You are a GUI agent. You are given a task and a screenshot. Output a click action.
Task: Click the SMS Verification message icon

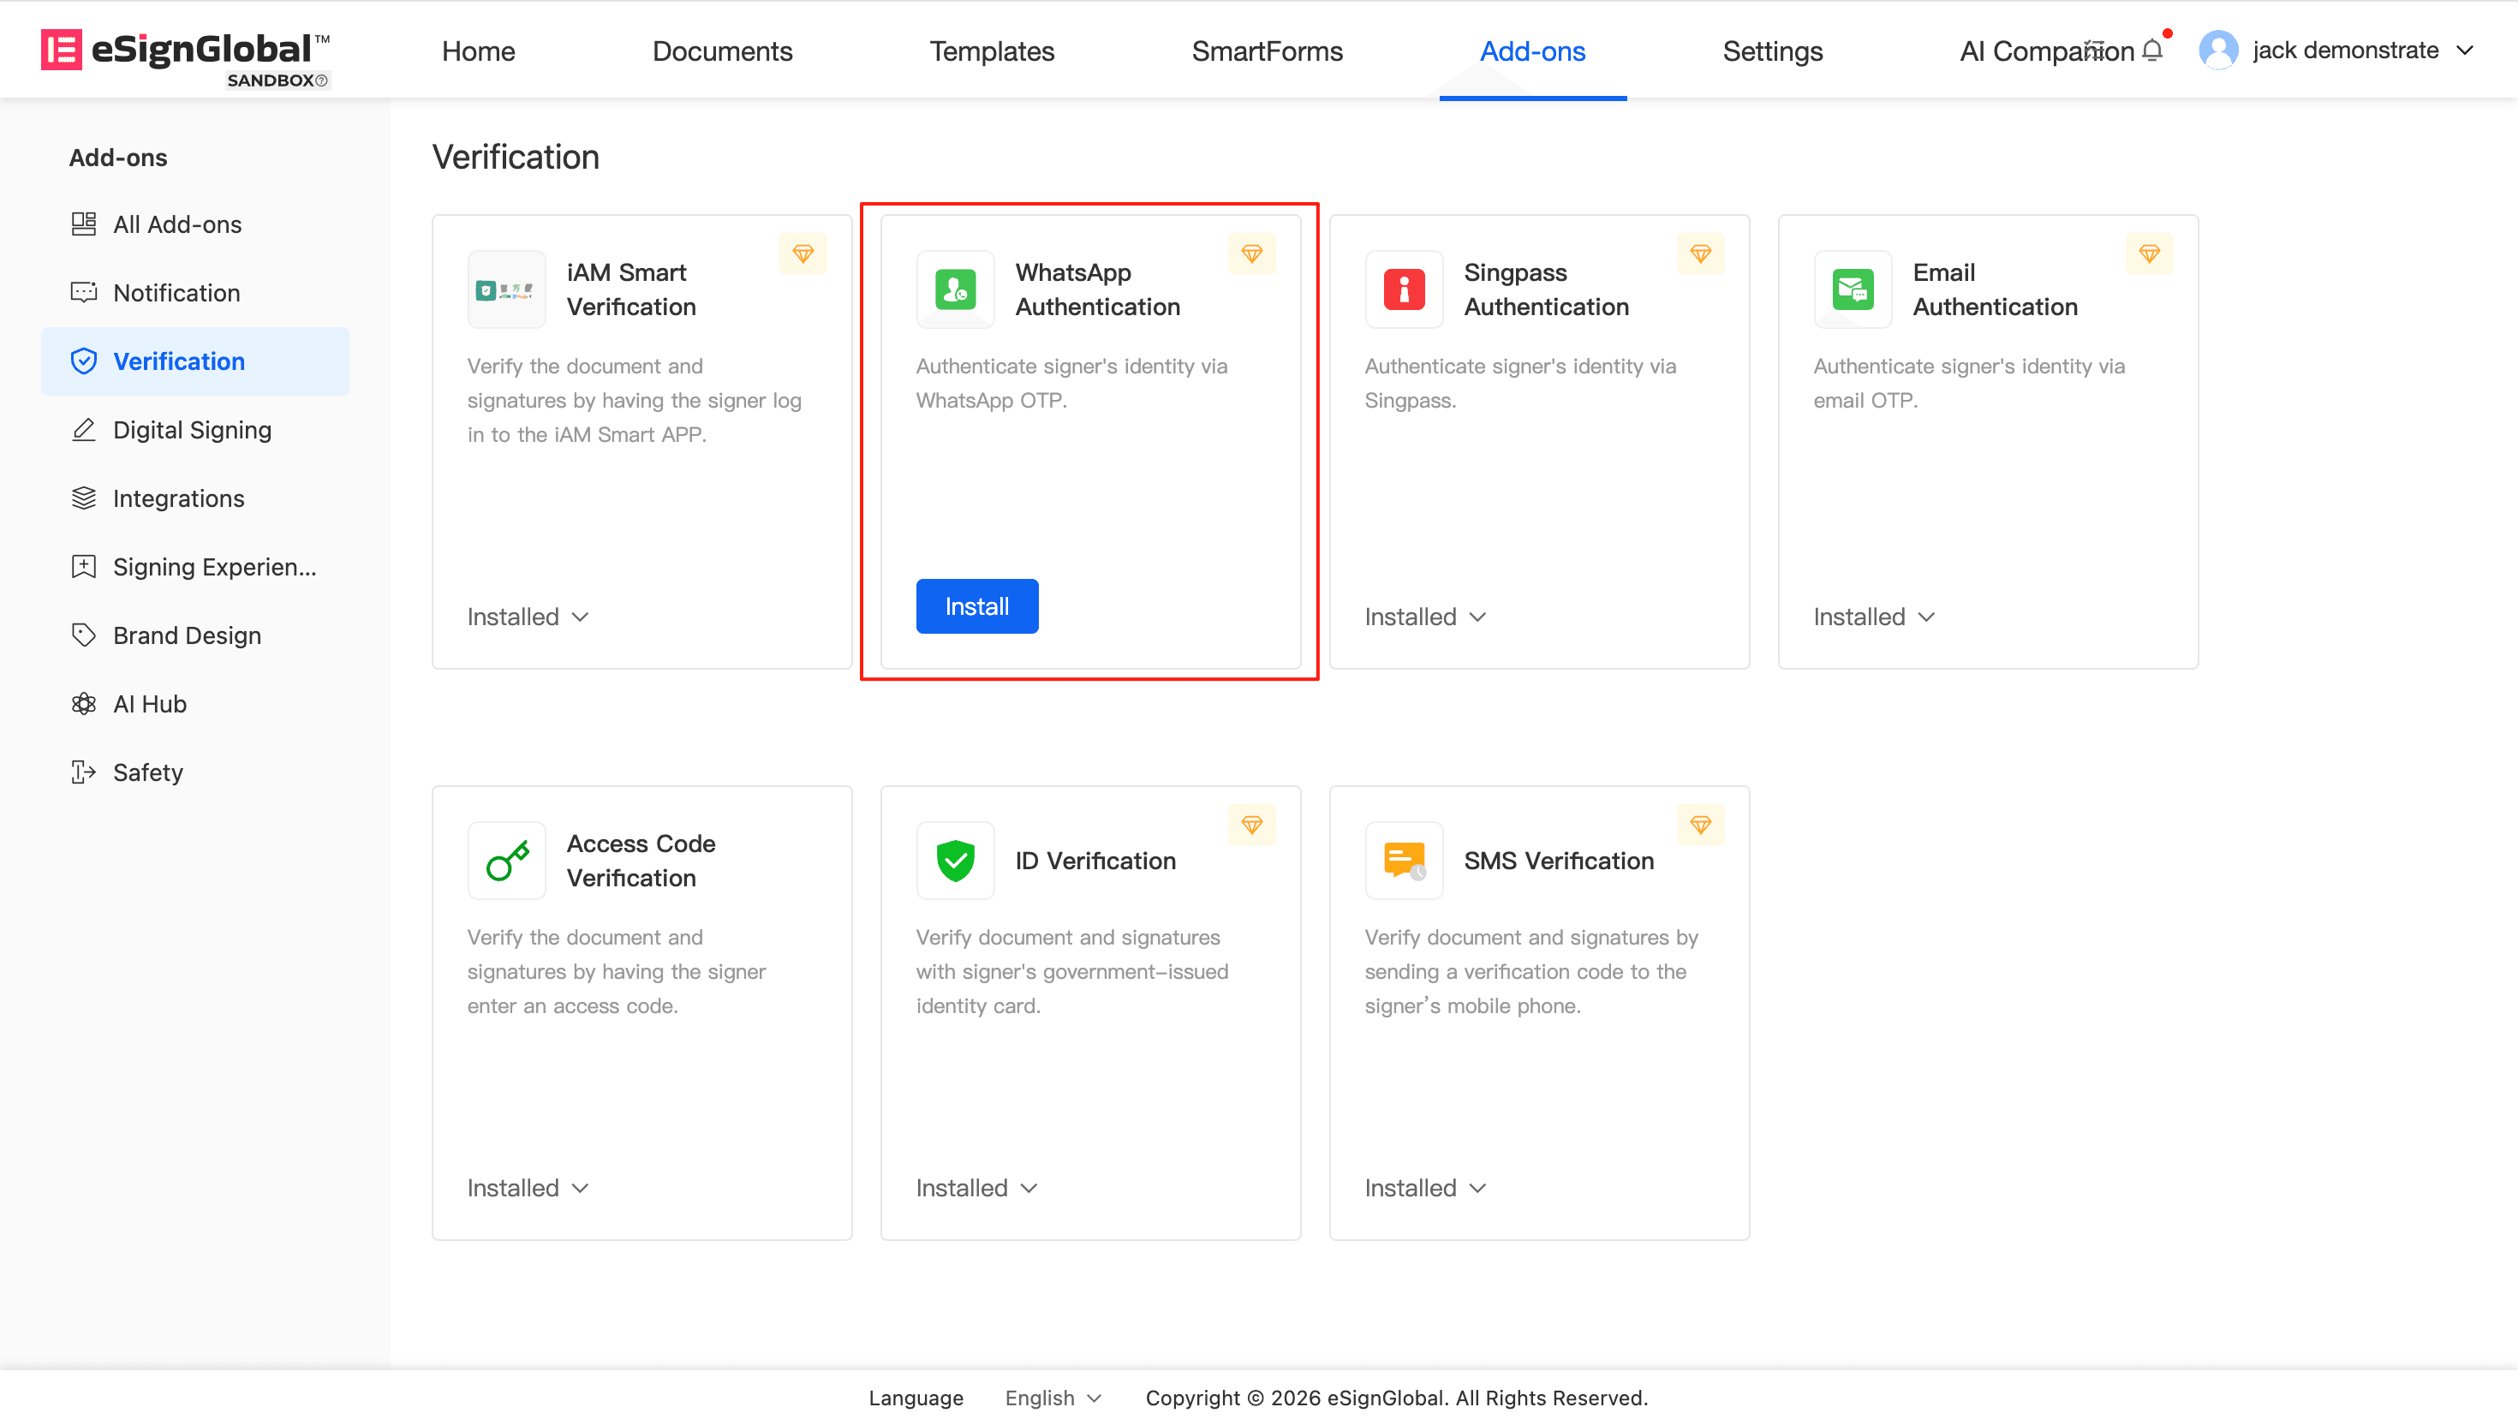(1404, 862)
